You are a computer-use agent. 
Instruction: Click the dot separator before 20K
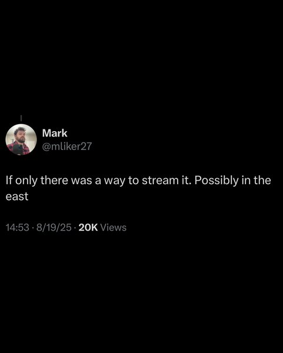click(75, 228)
